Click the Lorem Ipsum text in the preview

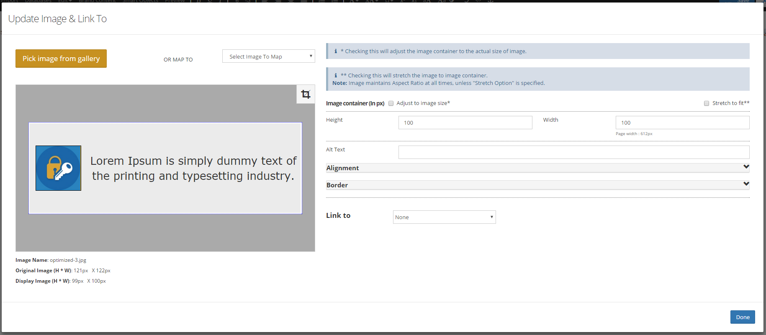click(x=193, y=168)
